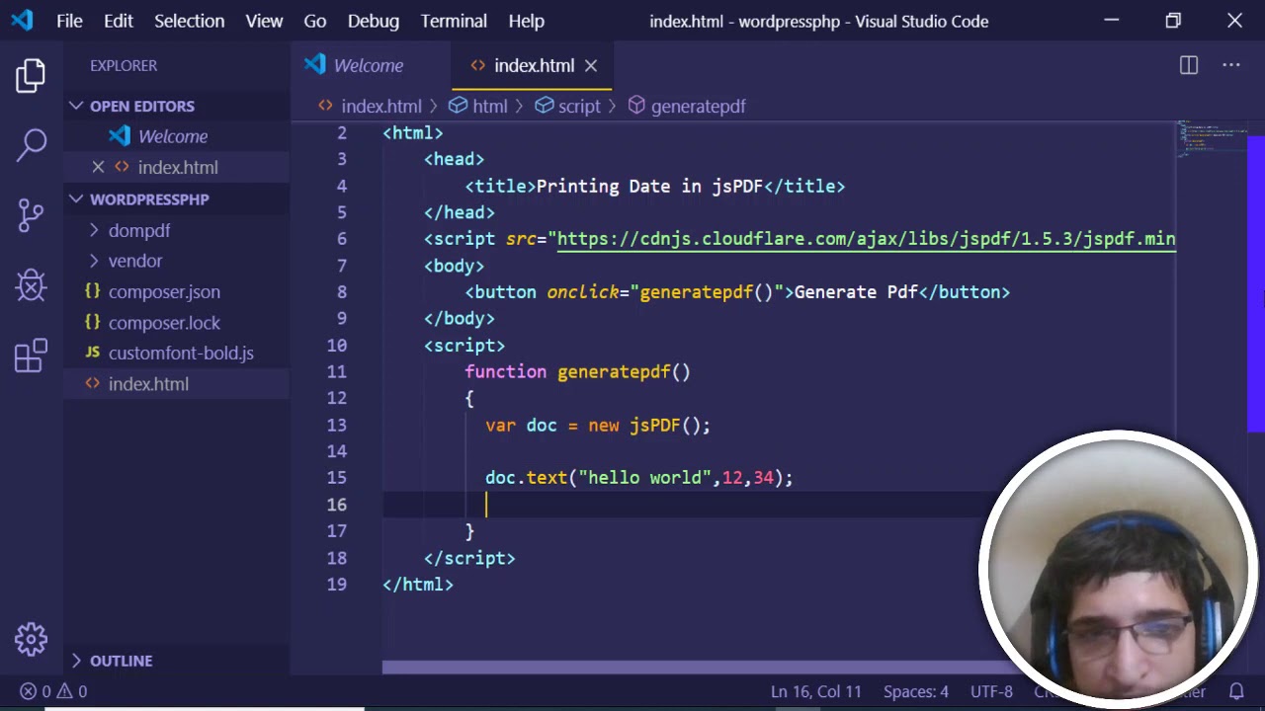This screenshot has width=1265, height=711.
Task: Open the Extensions view icon
Action: coord(31,355)
